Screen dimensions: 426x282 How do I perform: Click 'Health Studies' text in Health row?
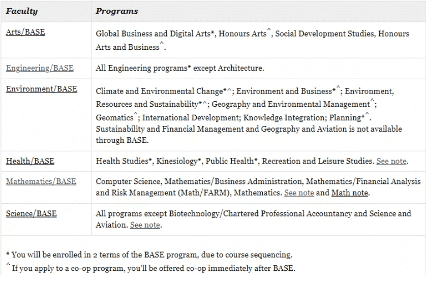pyautogui.click(x=121, y=161)
